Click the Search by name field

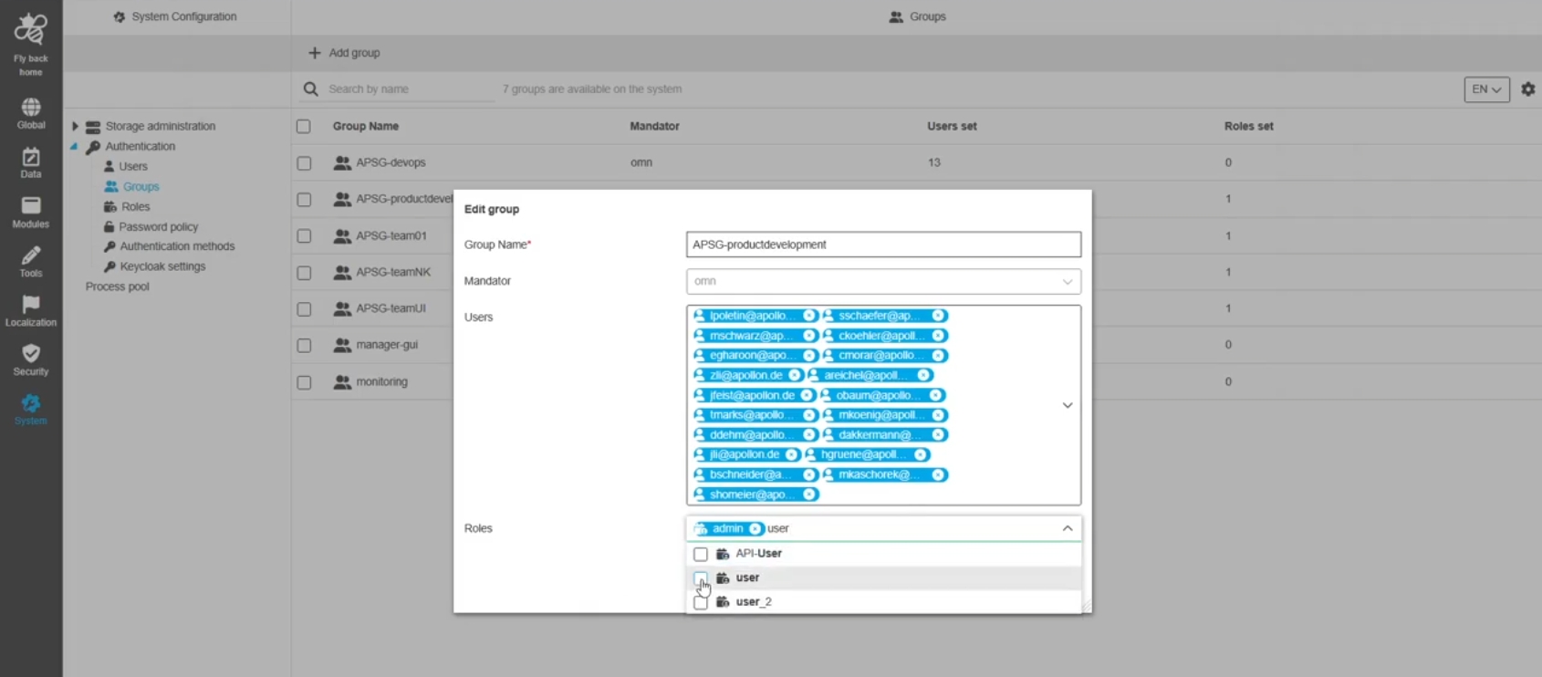click(x=406, y=89)
